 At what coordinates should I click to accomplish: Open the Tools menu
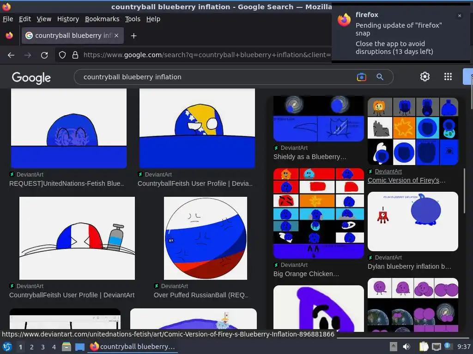click(x=133, y=19)
